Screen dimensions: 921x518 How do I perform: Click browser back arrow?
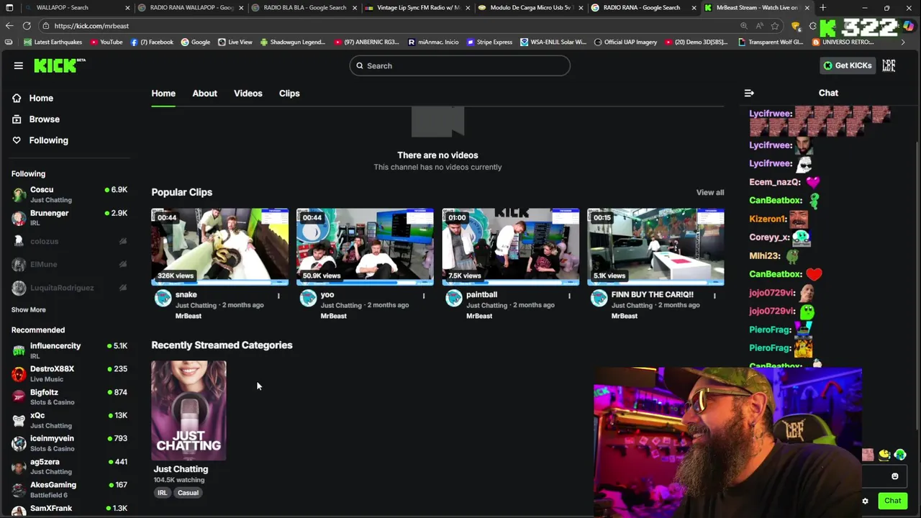9,26
